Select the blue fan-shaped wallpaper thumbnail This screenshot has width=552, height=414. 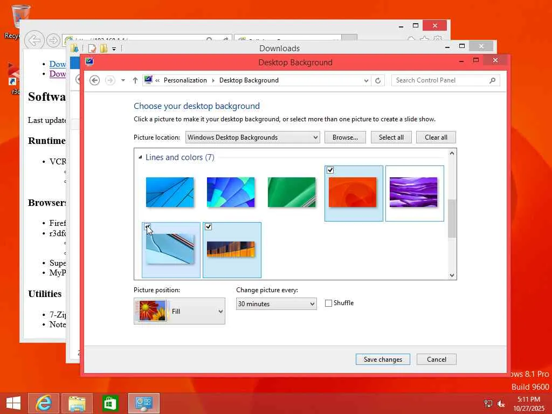231,192
